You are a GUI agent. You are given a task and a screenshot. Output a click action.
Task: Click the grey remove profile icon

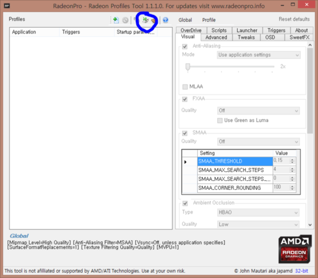coord(125,20)
